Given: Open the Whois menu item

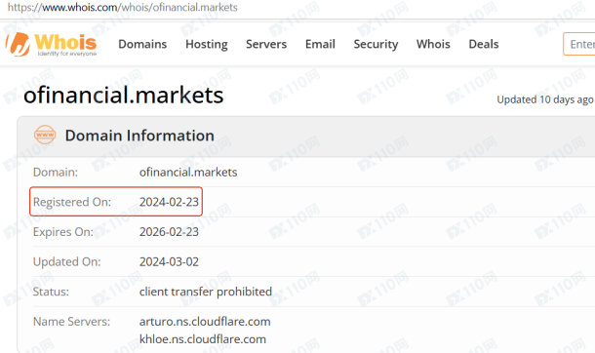Looking at the screenshot, I should (x=433, y=44).
